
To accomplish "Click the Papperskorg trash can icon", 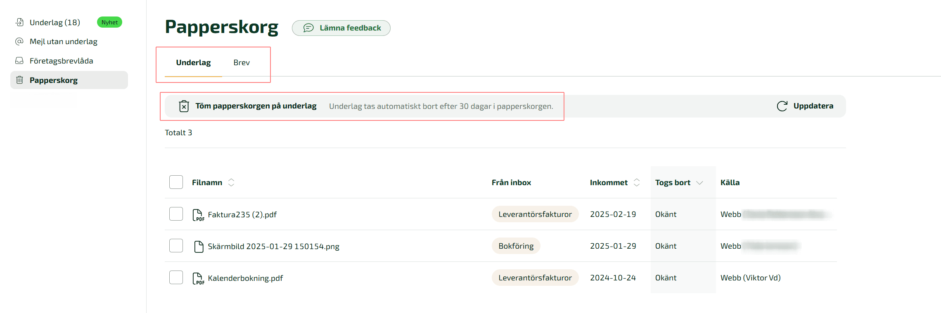I will [x=19, y=80].
